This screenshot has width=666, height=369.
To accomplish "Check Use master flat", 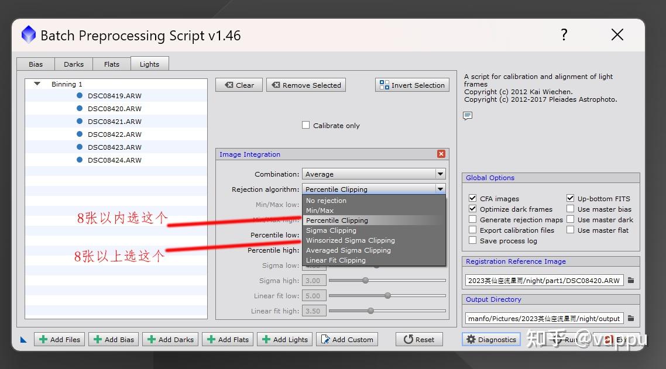I will tap(570, 230).
